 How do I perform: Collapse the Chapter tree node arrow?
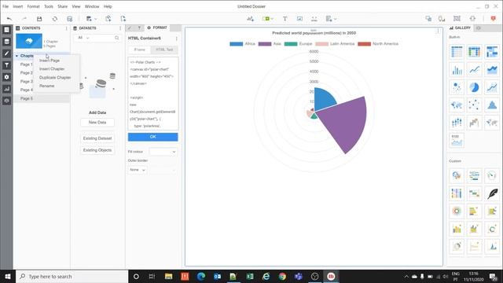pos(17,56)
